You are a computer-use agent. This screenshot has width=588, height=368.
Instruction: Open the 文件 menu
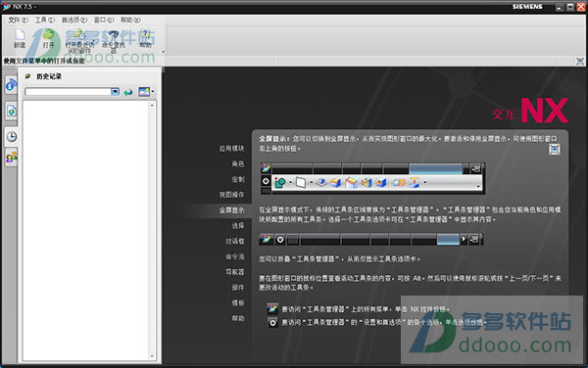click(x=18, y=20)
